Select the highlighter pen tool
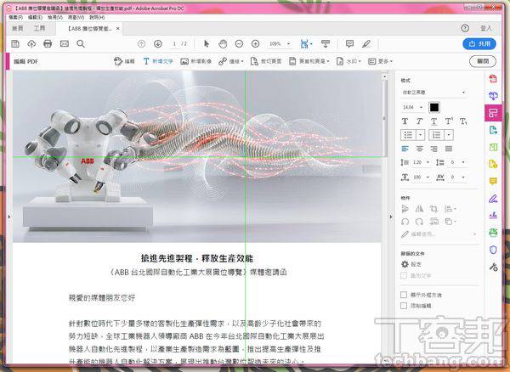The height and width of the screenshot is (372, 510). point(366,43)
